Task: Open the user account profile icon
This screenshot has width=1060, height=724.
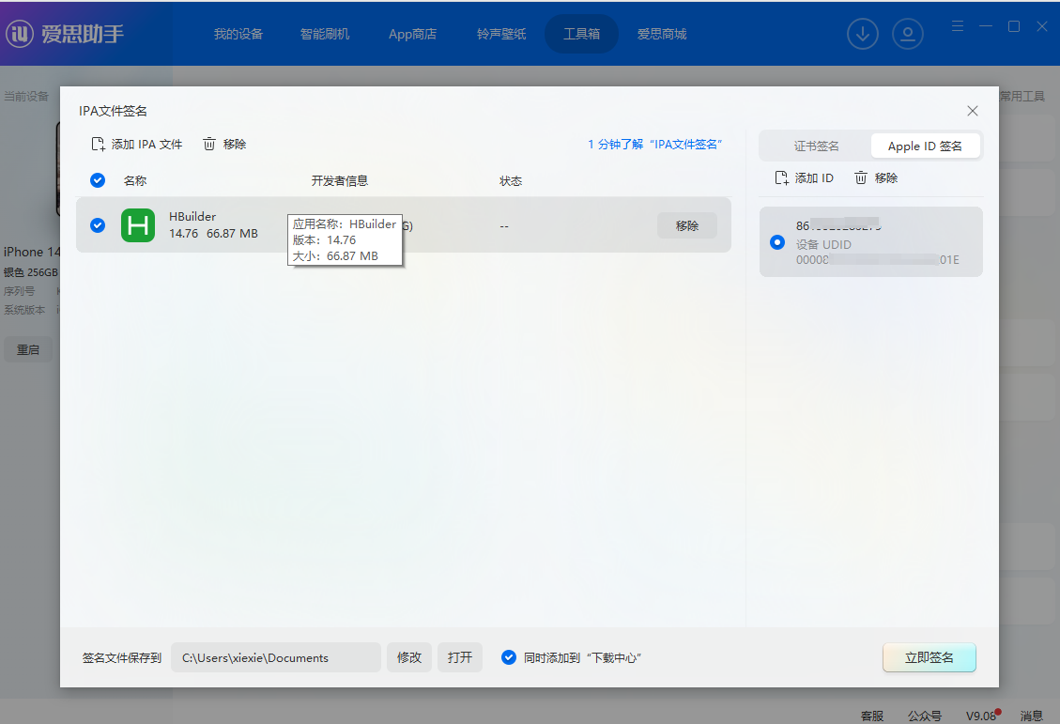Action: (x=908, y=34)
